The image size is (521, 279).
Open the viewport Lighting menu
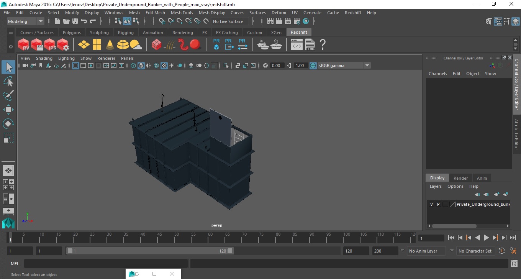[66, 58]
